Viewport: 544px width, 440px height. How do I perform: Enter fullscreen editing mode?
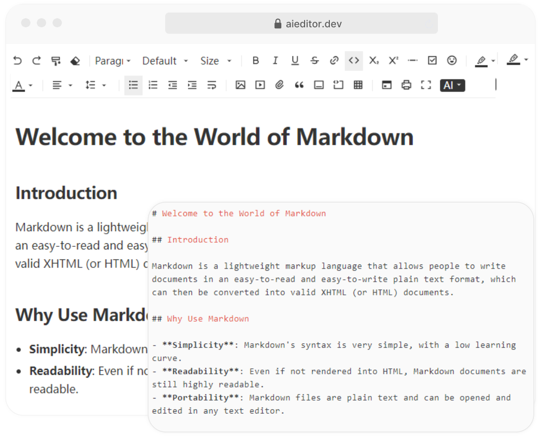click(426, 85)
